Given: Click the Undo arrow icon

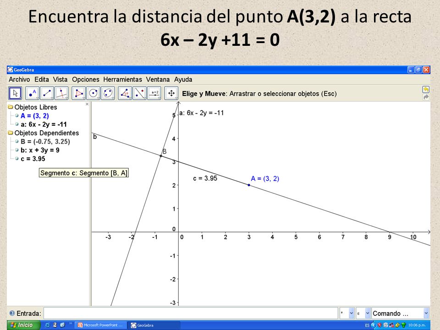Looking at the screenshot, I should point(426,89).
